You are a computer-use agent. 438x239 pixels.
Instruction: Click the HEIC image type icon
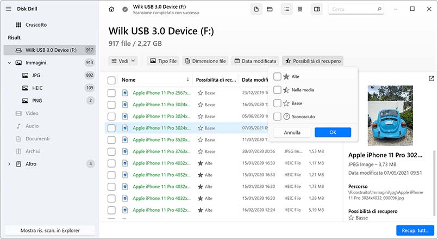pyautogui.click(x=25, y=88)
